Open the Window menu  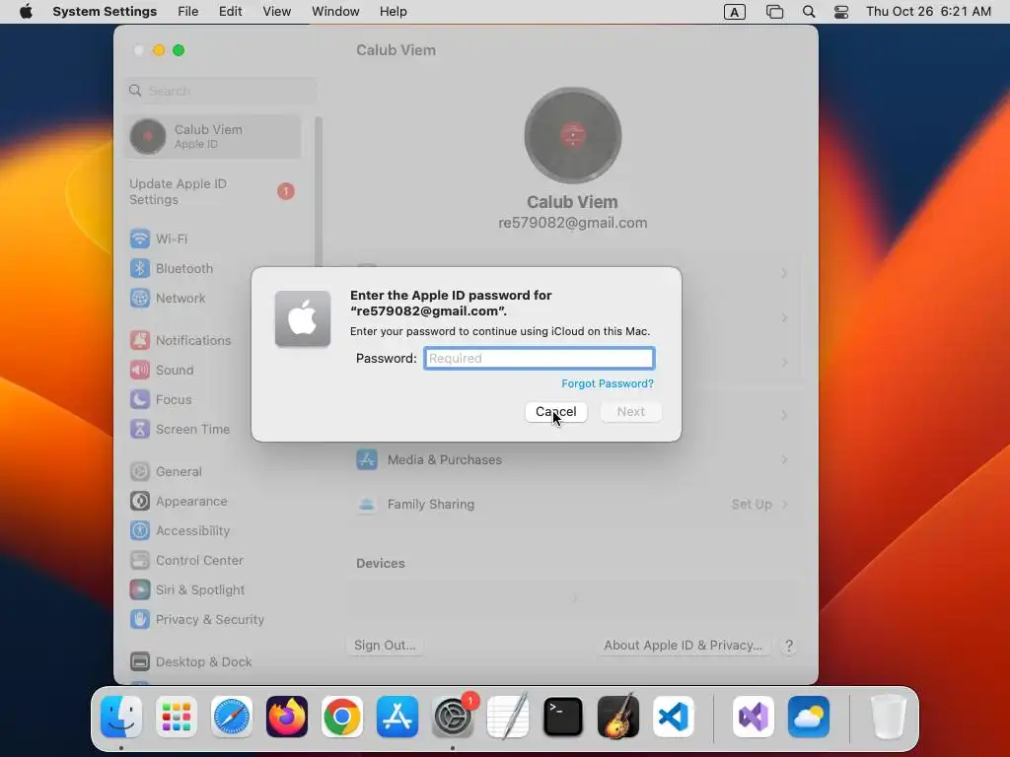[335, 12]
